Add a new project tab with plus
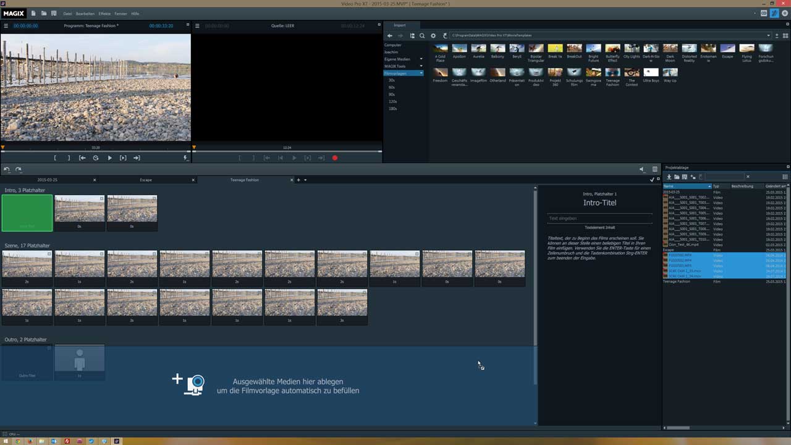This screenshot has width=791, height=445. point(298,180)
